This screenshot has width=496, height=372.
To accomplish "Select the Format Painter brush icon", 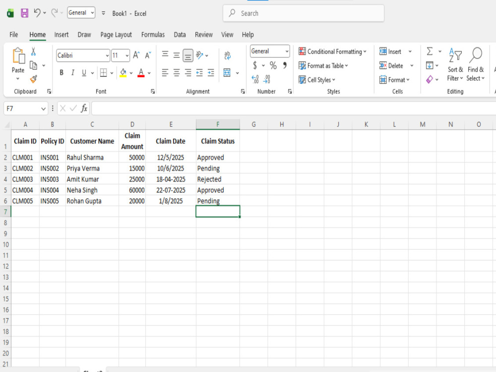I will tap(33, 79).
